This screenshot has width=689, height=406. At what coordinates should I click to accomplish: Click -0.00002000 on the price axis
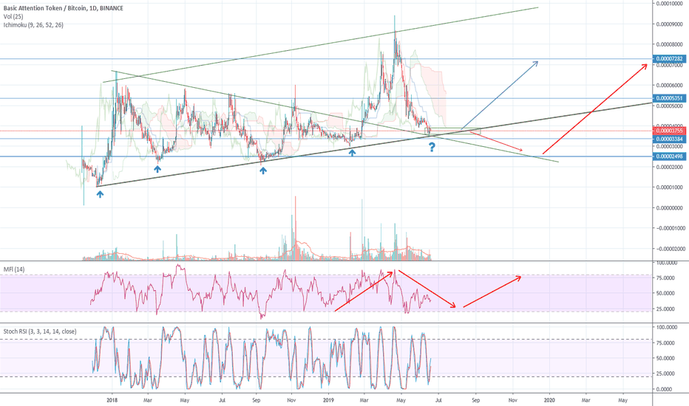coord(670,249)
